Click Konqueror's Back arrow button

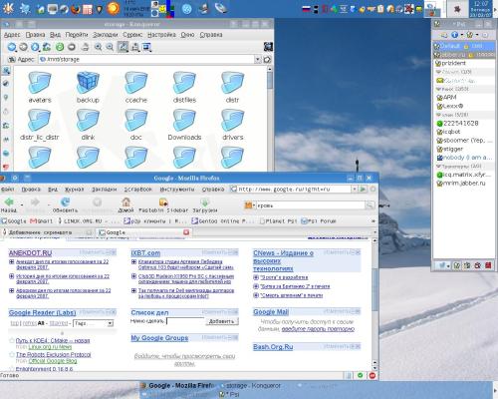coord(12,47)
